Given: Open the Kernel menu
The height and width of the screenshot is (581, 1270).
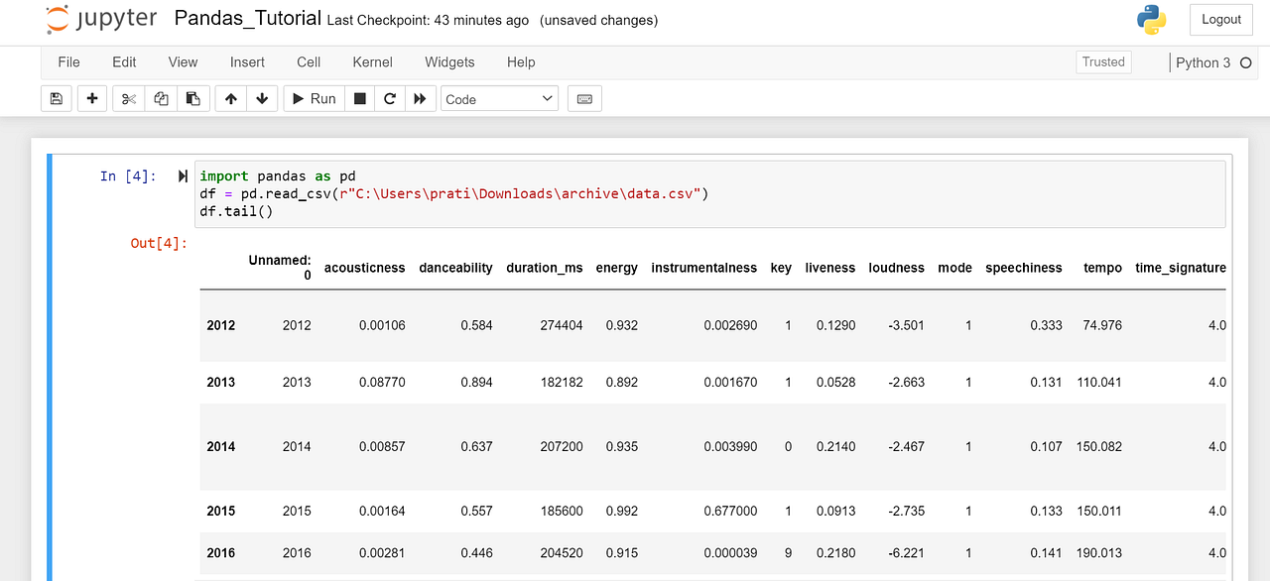Looking at the screenshot, I should [372, 61].
